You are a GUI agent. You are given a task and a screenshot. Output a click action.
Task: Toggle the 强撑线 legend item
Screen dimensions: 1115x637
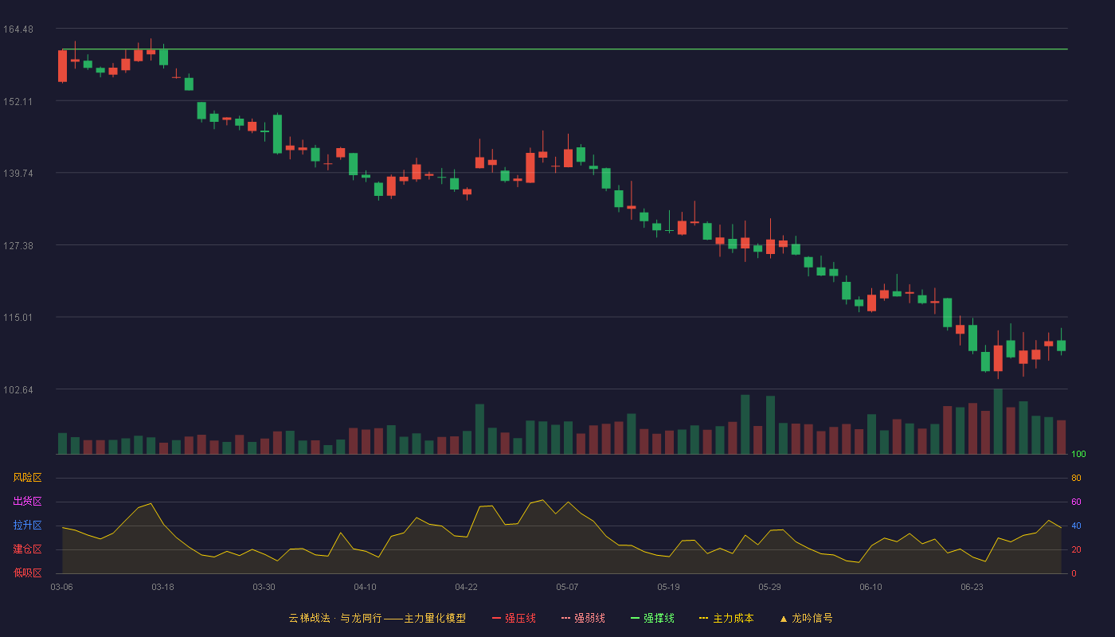point(652,618)
